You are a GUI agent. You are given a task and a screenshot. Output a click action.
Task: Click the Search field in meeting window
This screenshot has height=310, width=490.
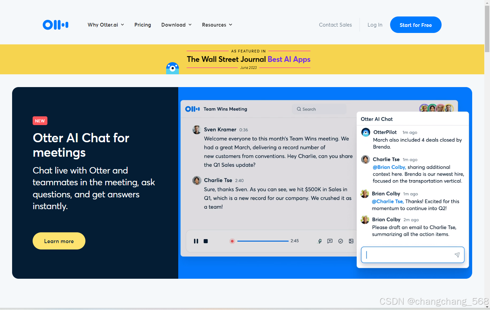click(319, 109)
